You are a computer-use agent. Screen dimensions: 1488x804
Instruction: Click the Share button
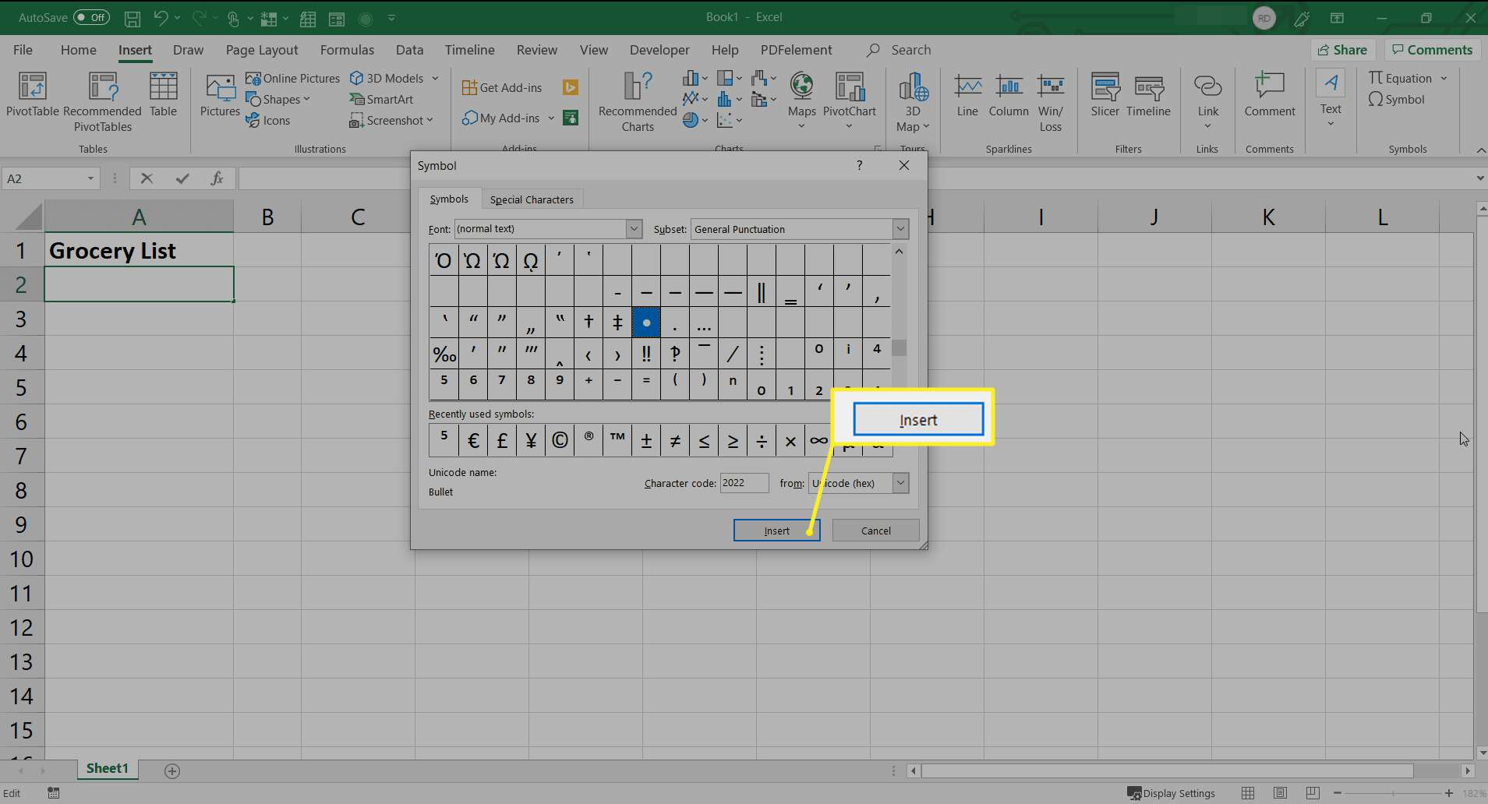[1342, 50]
